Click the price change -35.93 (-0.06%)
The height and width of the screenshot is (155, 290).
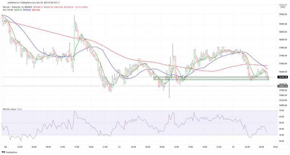tap(81, 7)
